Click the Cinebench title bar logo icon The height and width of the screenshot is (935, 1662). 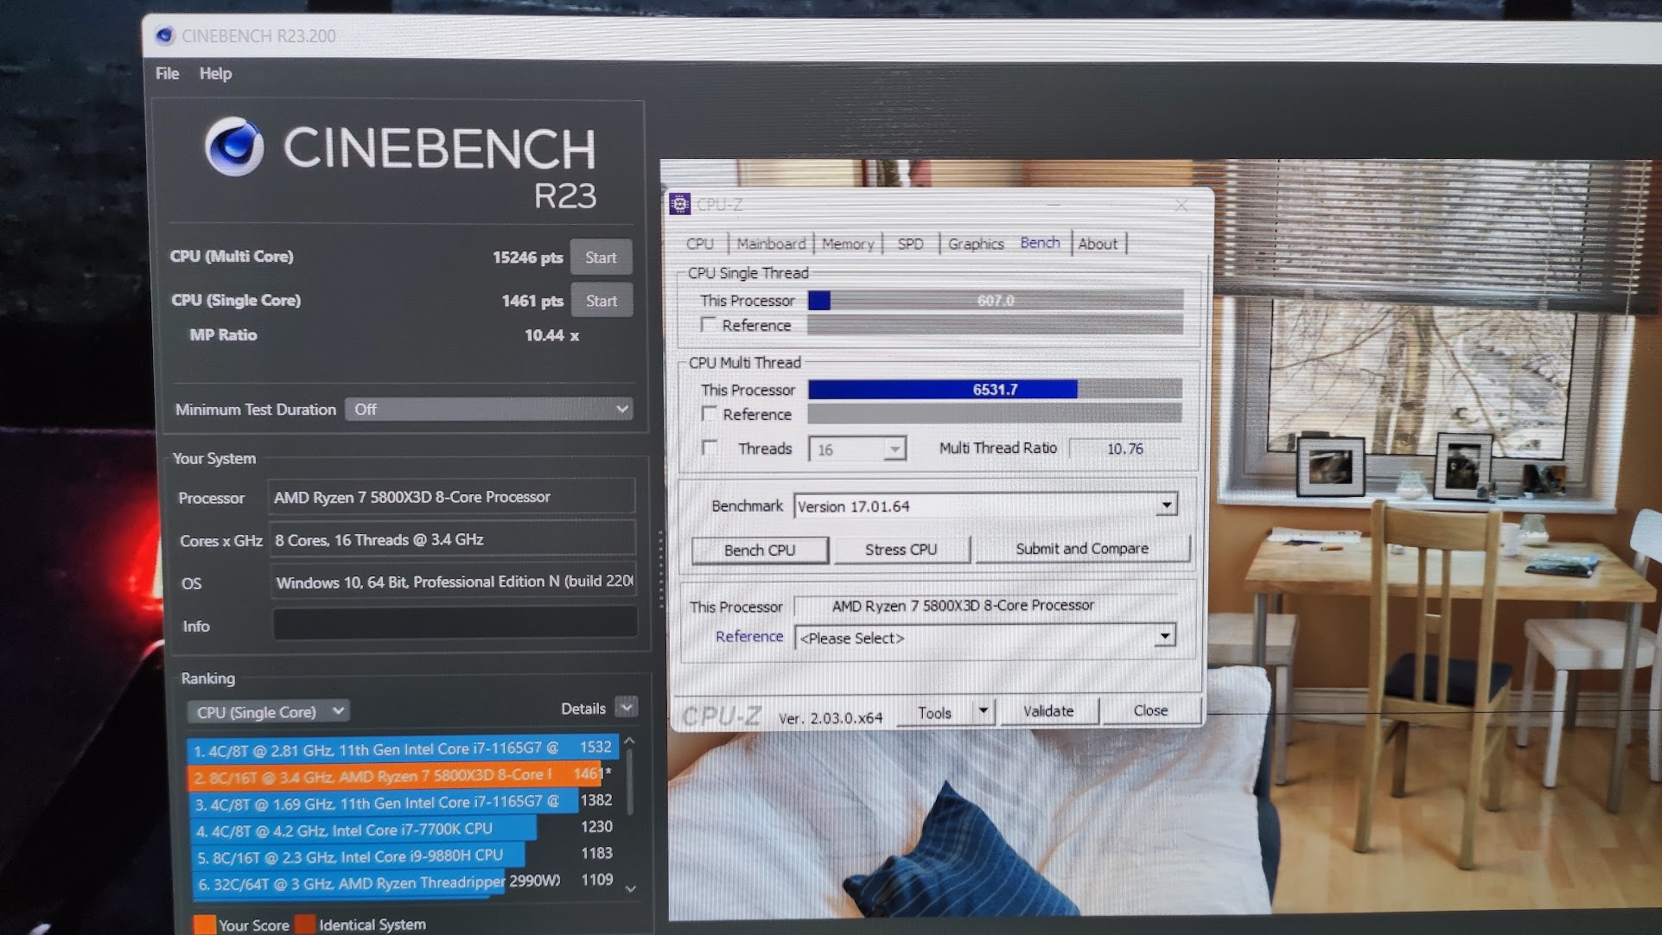tap(163, 35)
